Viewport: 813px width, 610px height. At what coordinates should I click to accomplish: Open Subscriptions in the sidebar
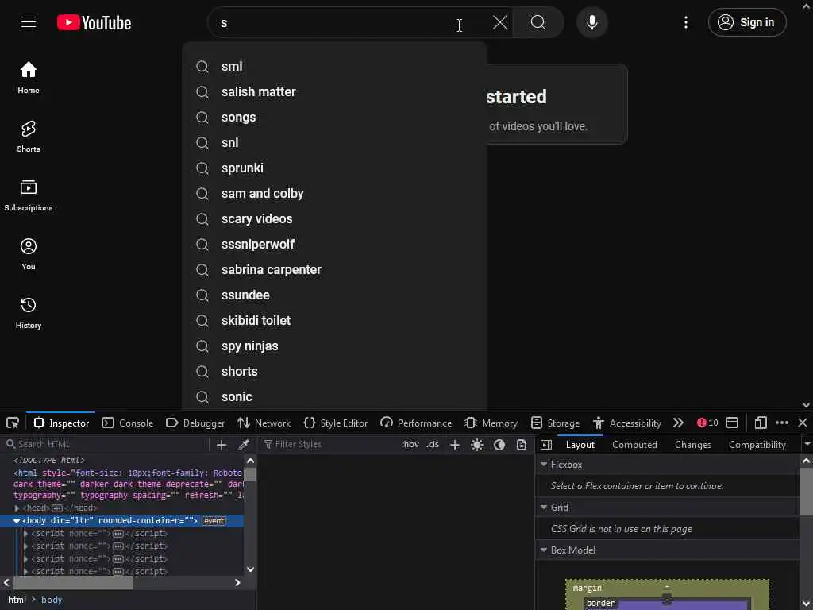click(x=29, y=195)
